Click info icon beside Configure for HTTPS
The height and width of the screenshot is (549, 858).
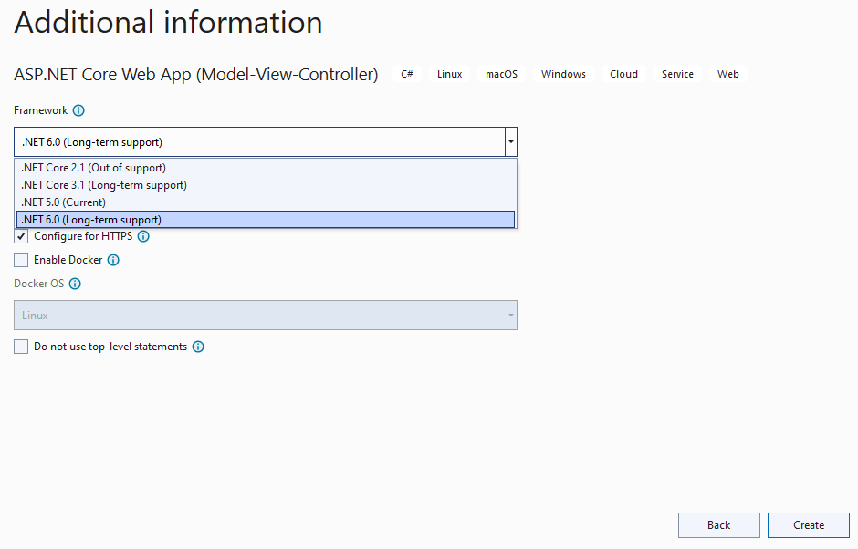coord(143,236)
